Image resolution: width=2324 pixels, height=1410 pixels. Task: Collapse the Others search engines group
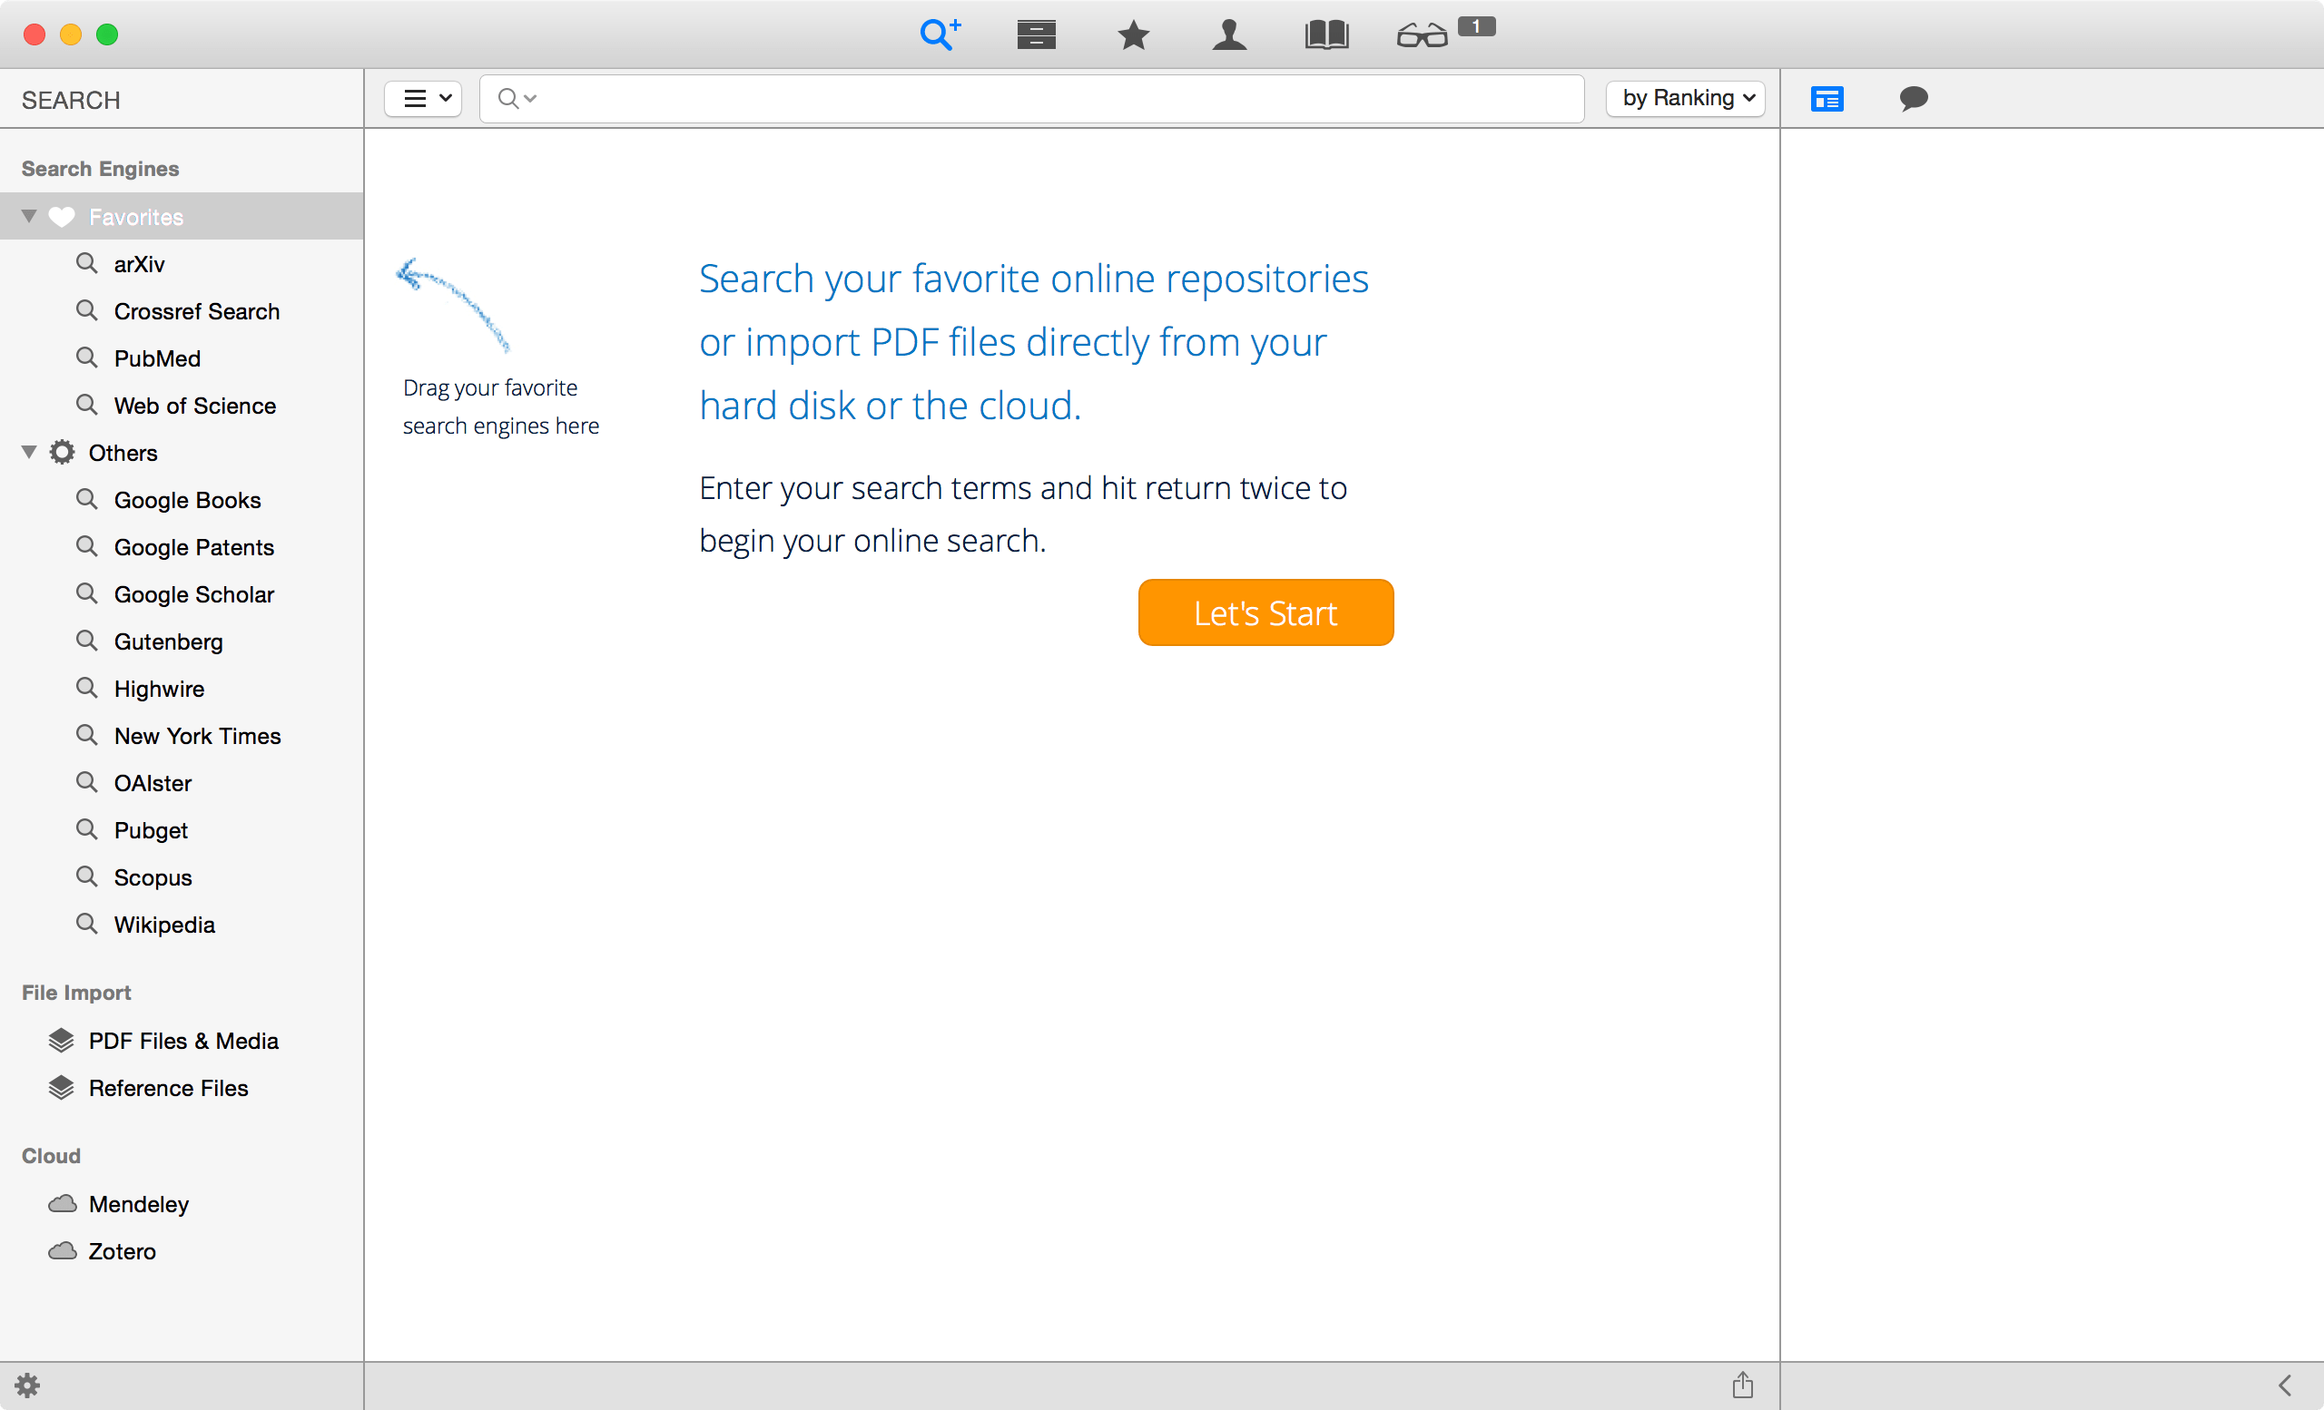tap(29, 453)
